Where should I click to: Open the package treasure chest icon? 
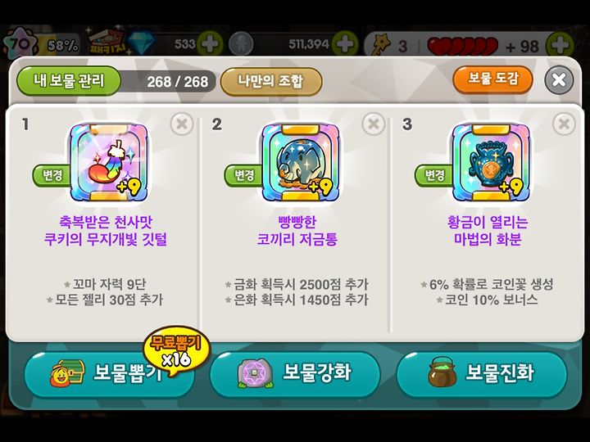pyautogui.click(x=107, y=43)
